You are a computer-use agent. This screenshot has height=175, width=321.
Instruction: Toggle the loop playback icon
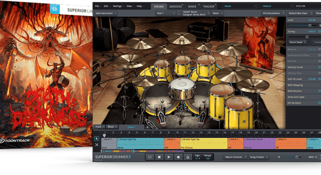150,157
